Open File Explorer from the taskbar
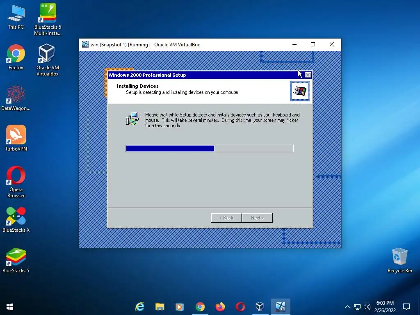Image resolution: width=420 pixels, height=315 pixels. [x=160, y=307]
